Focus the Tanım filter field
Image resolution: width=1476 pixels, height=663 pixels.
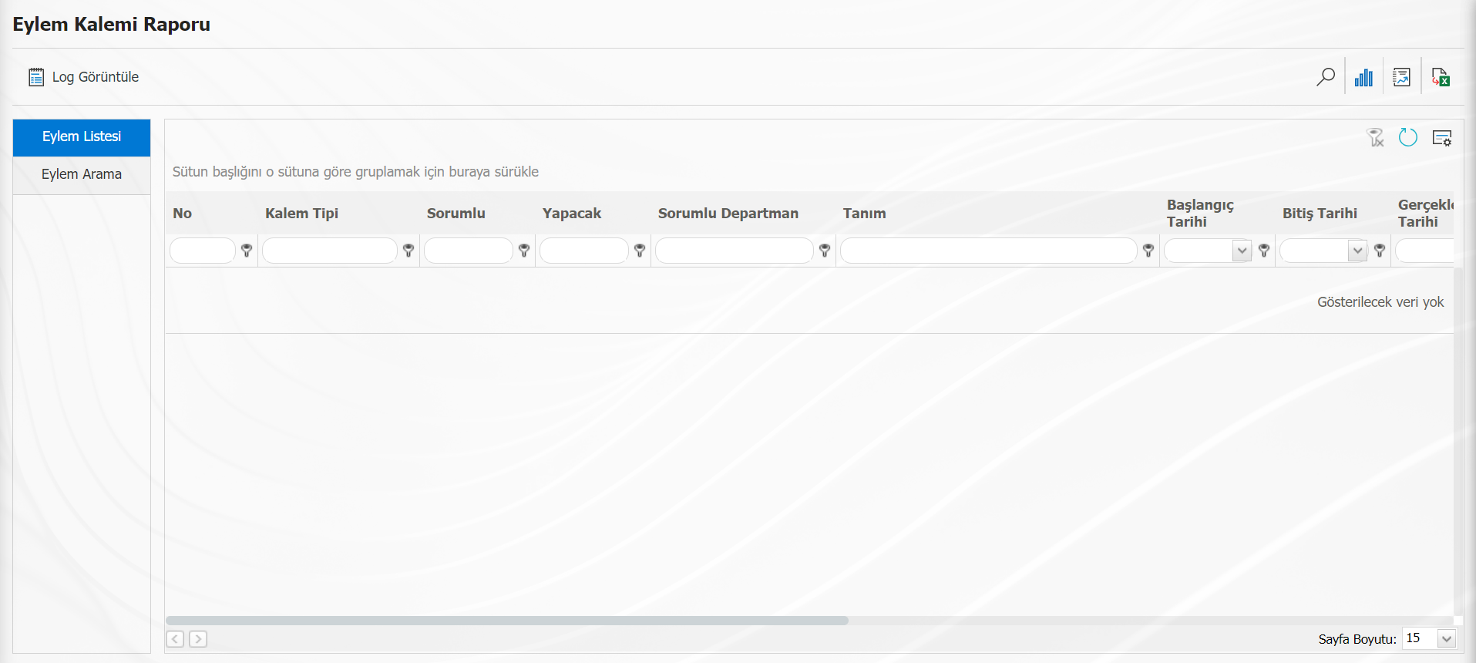coord(989,251)
